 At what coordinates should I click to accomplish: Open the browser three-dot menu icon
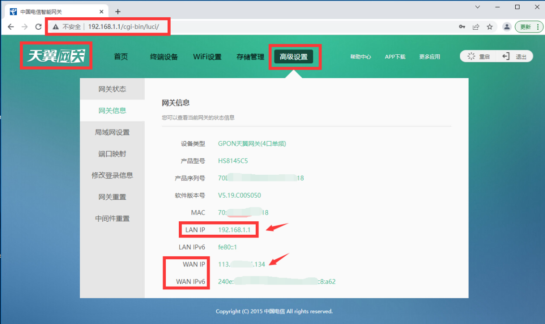[x=538, y=27]
